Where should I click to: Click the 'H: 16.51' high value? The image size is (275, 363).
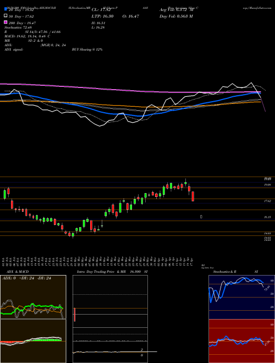[99, 23]
